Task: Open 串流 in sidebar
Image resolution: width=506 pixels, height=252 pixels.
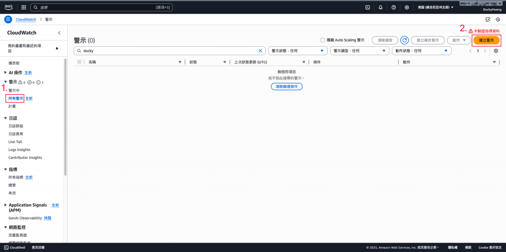Action: pyautogui.click(x=12, y=193)
